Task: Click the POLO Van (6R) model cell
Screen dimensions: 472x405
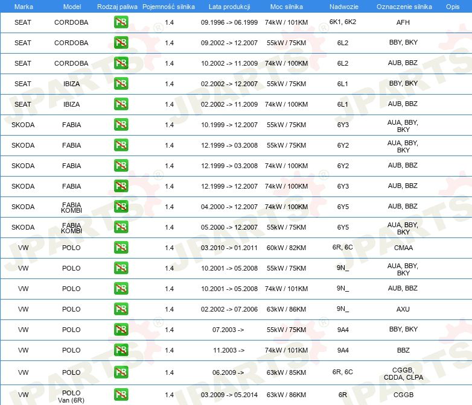Action: (71, 397)
